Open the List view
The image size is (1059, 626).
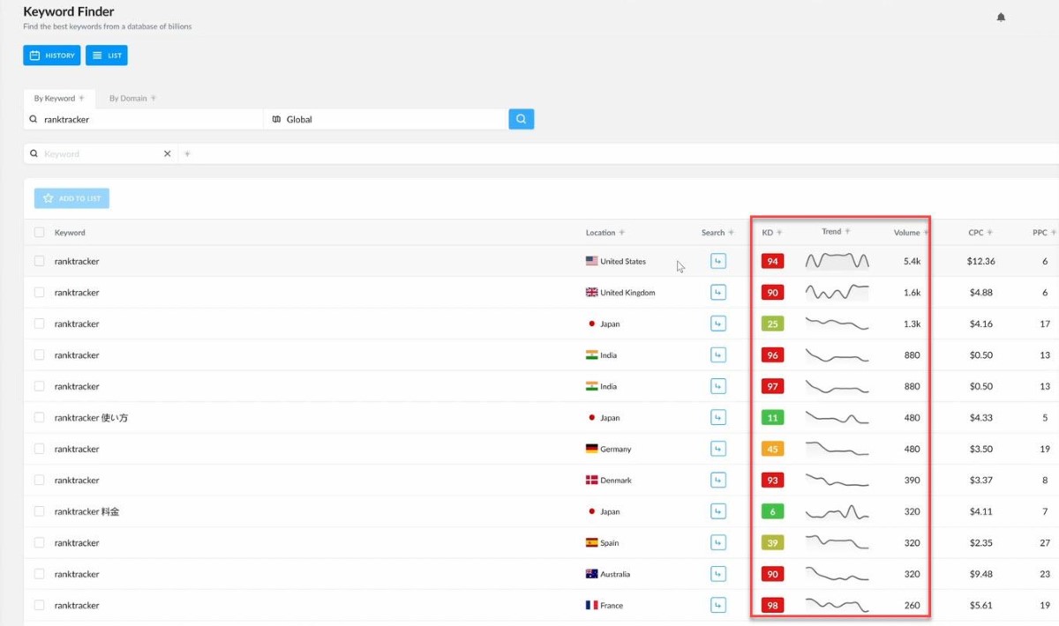[x=107, y=56]
